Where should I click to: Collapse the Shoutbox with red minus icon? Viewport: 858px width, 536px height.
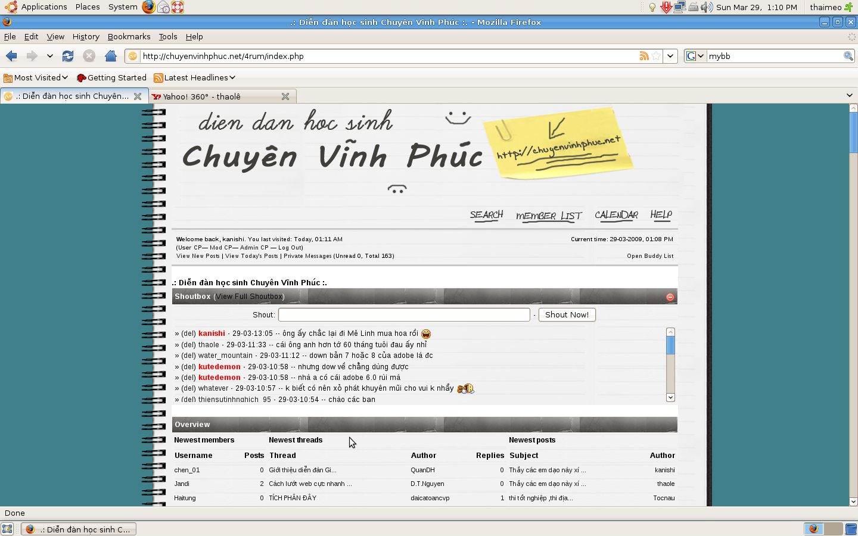[x=670, y=297]
